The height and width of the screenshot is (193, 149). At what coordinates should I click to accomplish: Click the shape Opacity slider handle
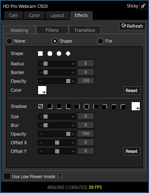(x=68, y=81)
